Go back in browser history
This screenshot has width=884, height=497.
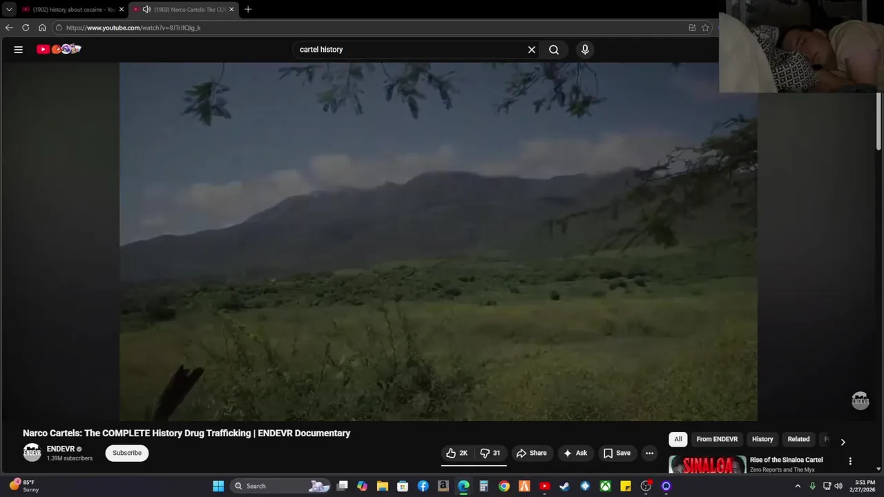[9, 28]
